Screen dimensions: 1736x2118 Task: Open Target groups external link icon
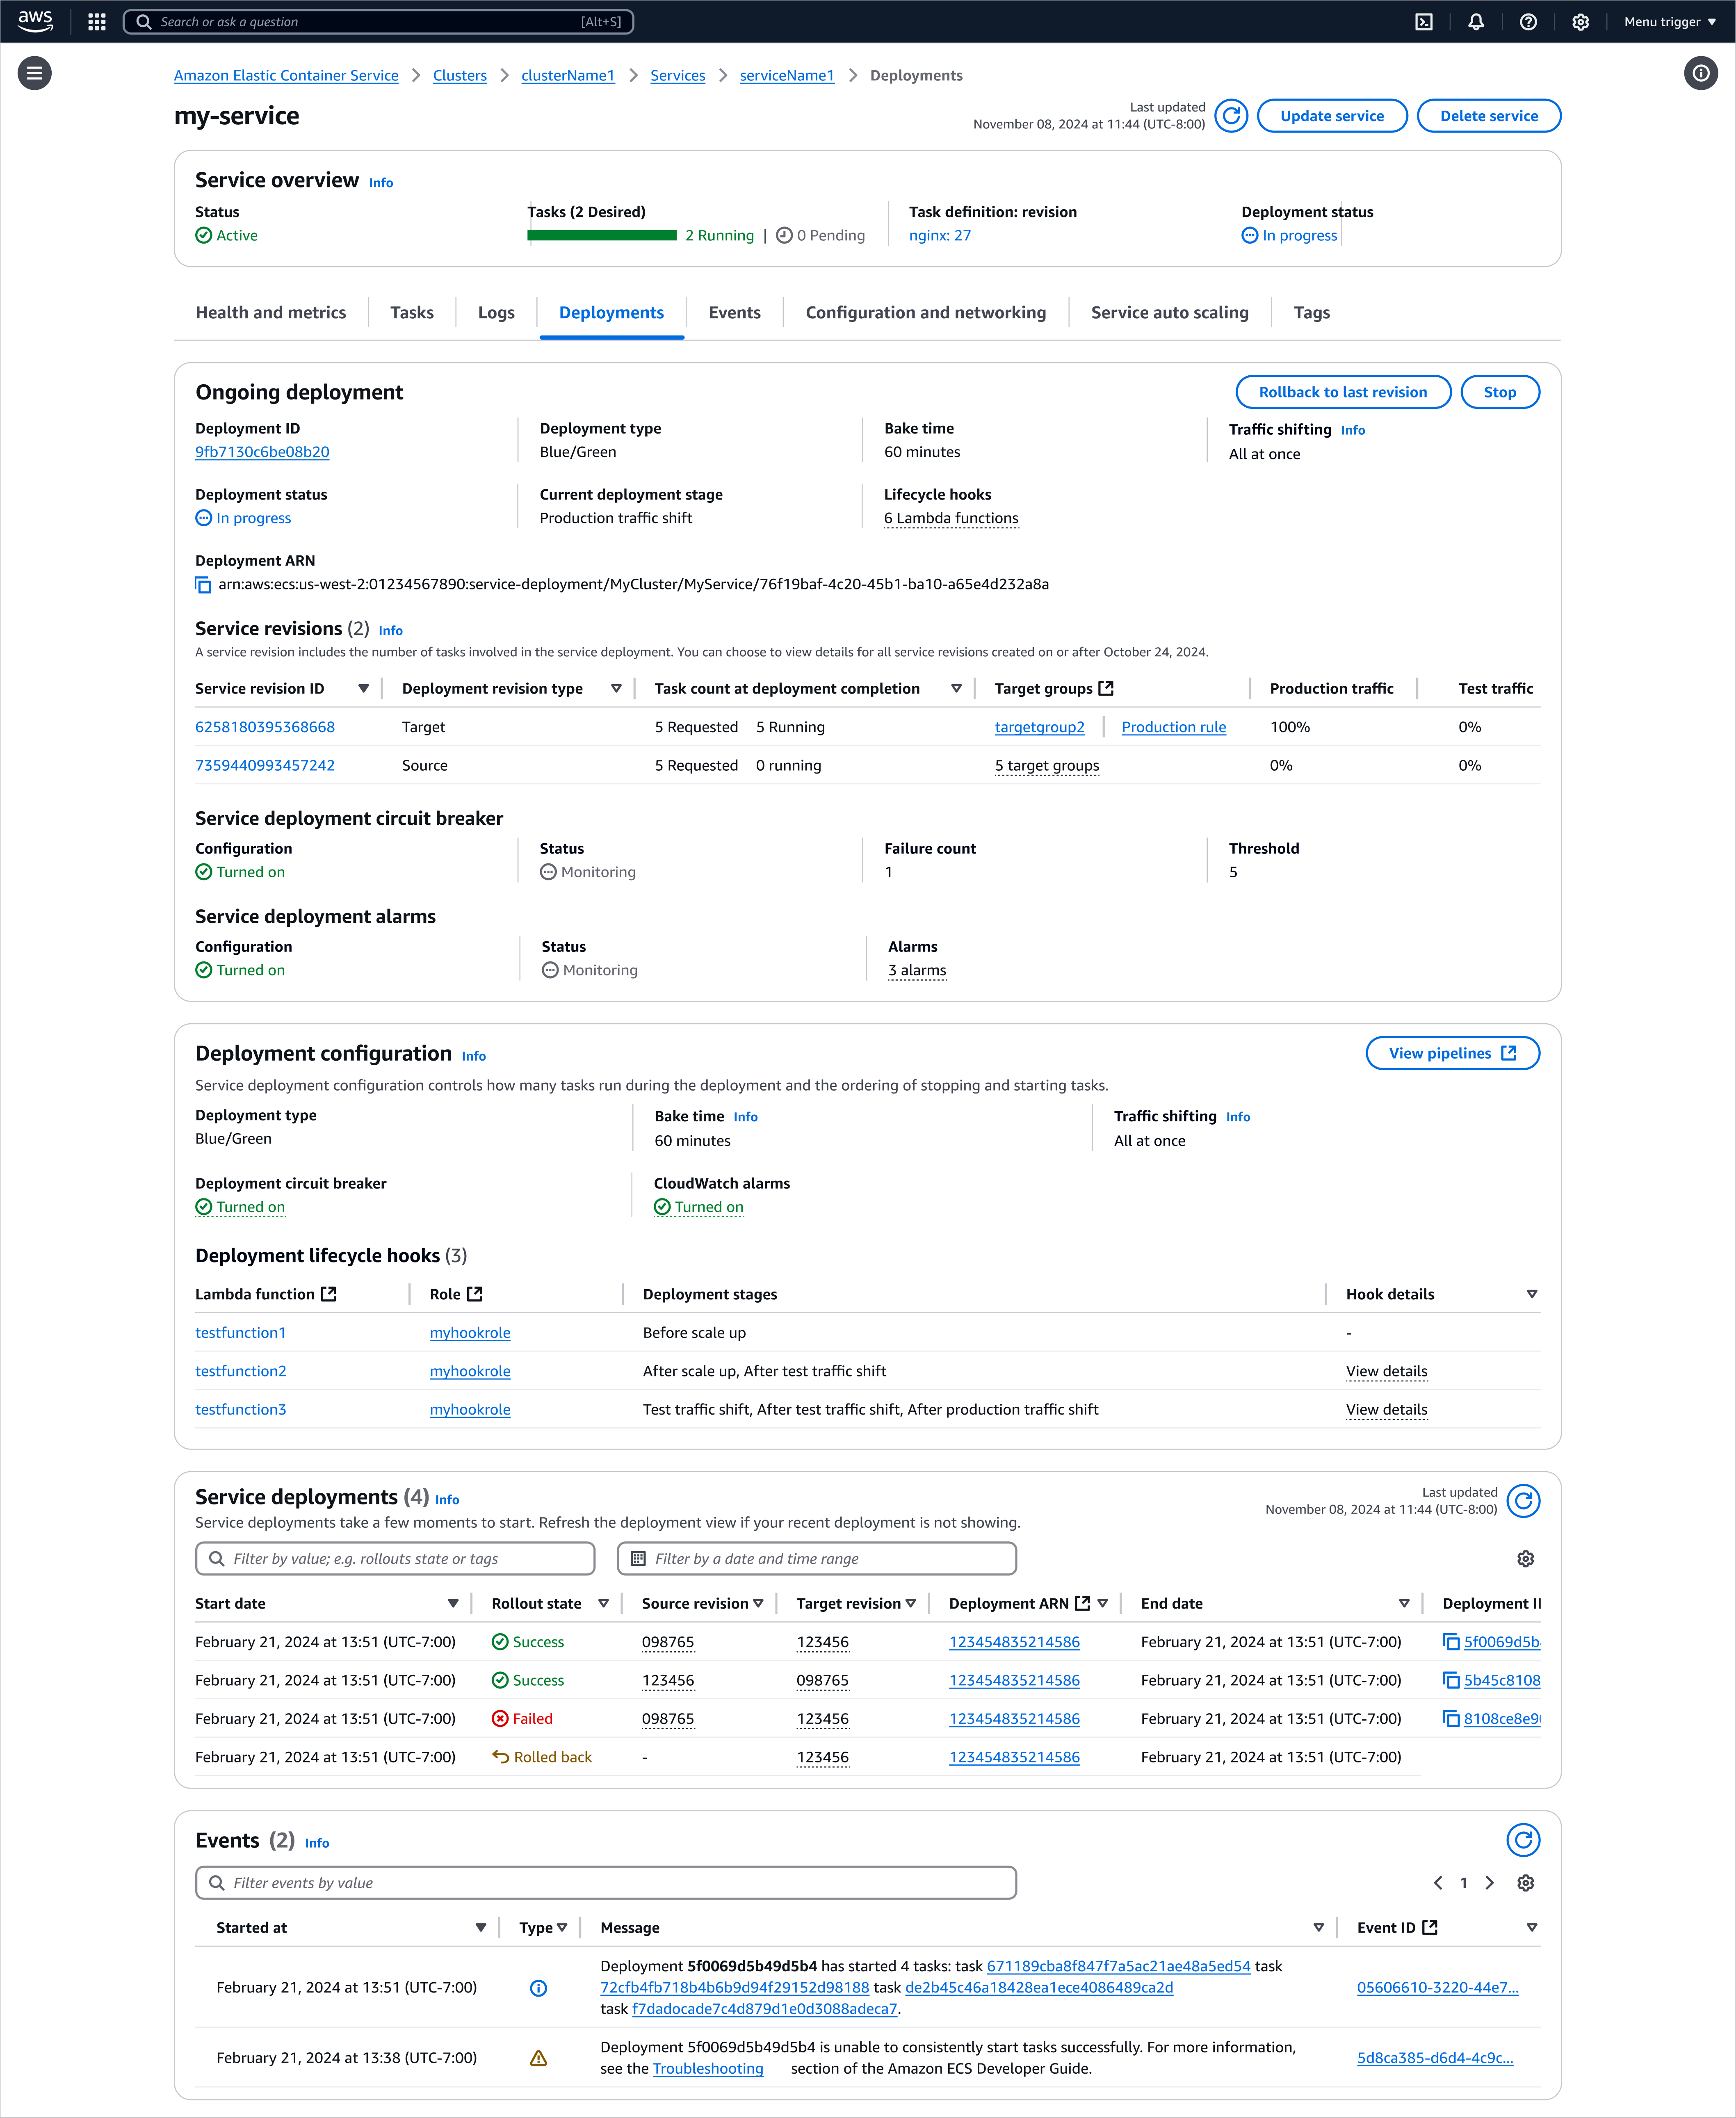1106,688
